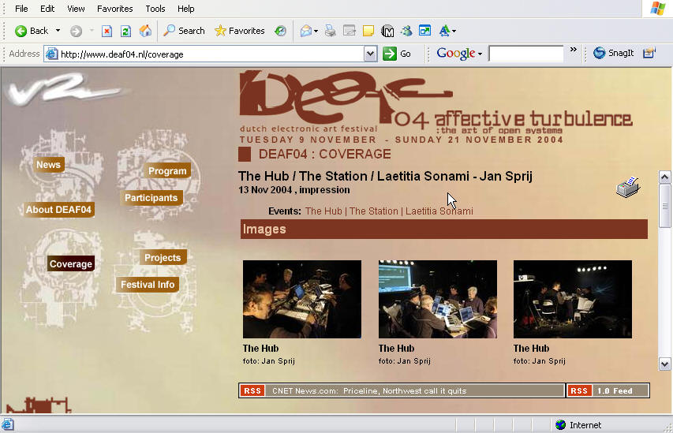
Task: Open the Back button history dropdown arrow
Action: click(58, 31)
